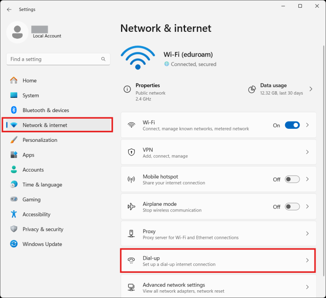Click the large Wi-Fi signal icon

click(x=138, y=57)
